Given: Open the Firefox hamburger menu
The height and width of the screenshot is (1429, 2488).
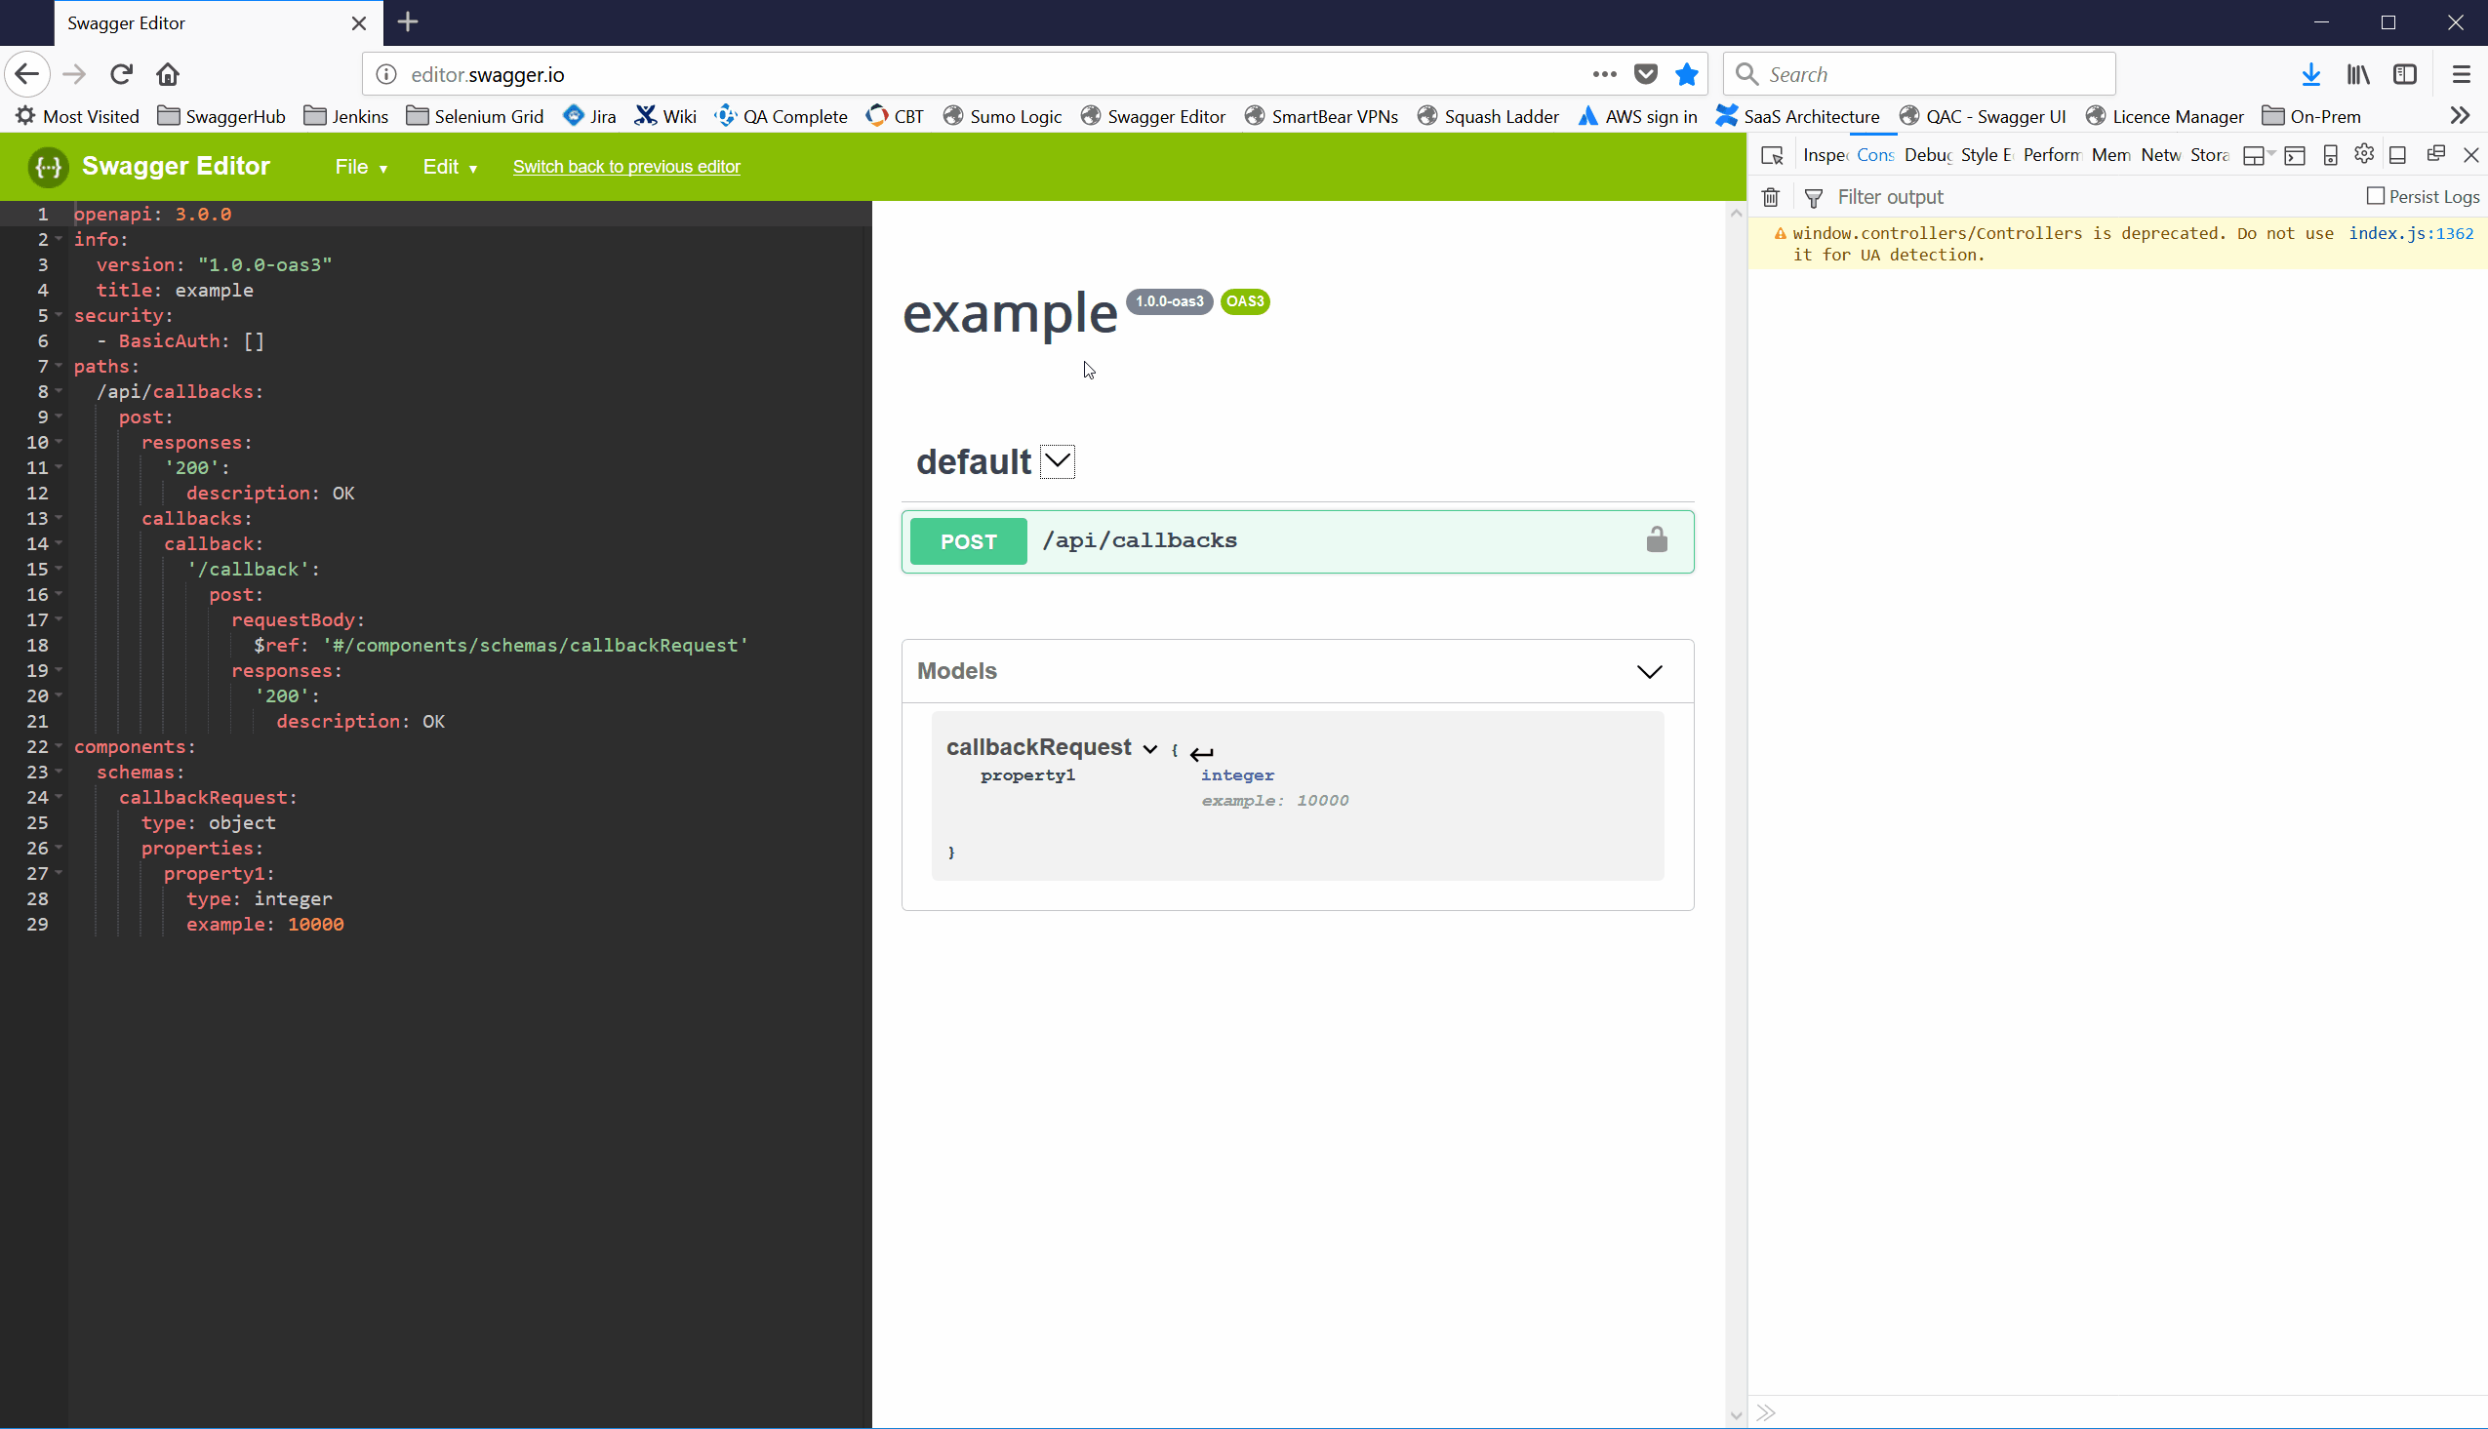Looking at the screenshot, I should tap(2461, 74).
